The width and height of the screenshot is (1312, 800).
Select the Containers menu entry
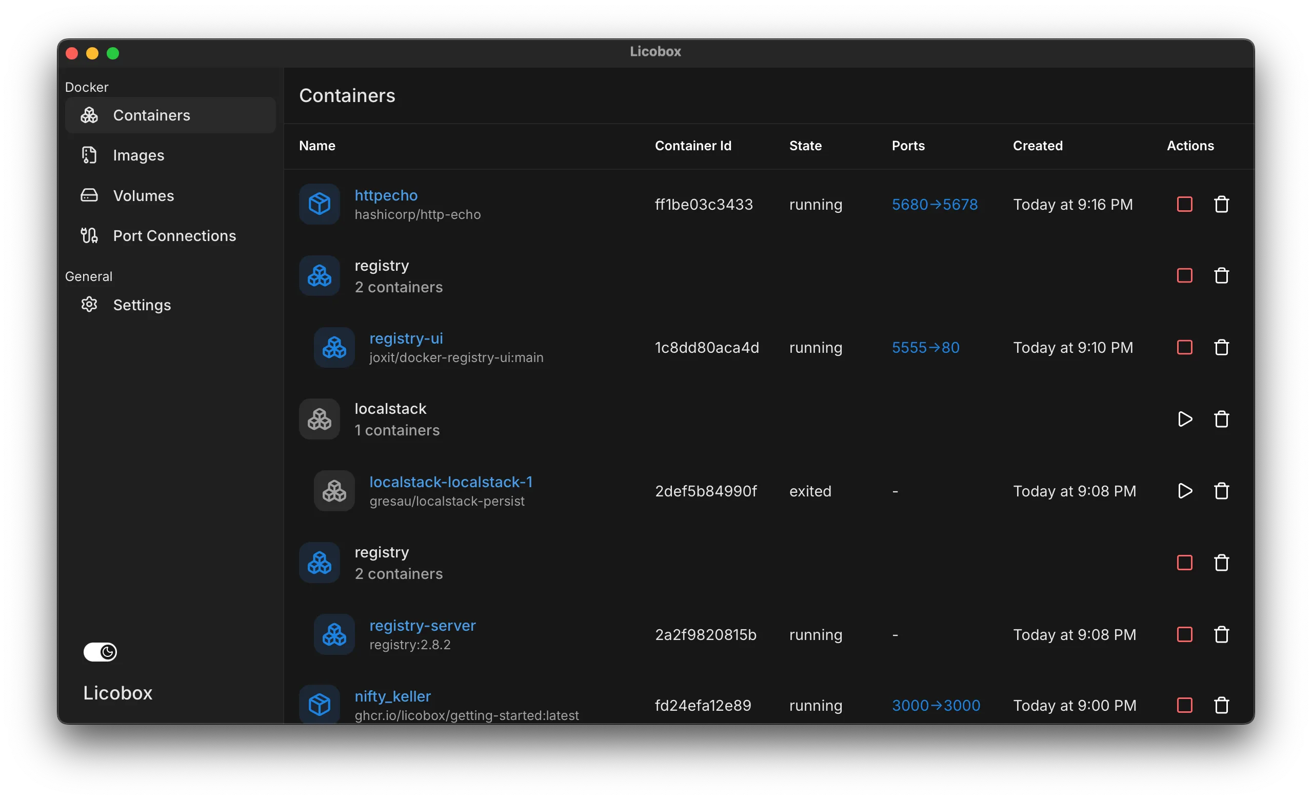[x=151, y=115]
